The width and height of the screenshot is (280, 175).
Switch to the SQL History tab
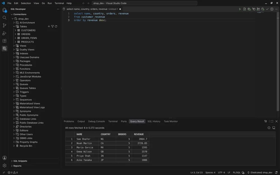[x=154, y=122]
